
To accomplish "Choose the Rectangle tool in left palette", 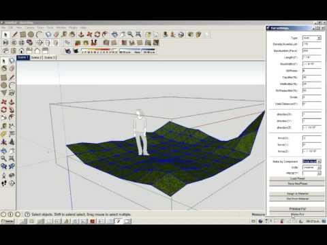I will tap(4, 78).
